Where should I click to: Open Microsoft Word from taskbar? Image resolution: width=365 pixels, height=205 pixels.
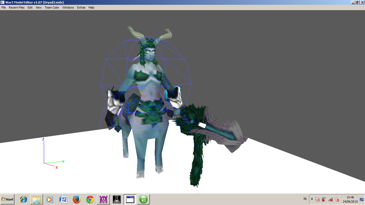63,199
